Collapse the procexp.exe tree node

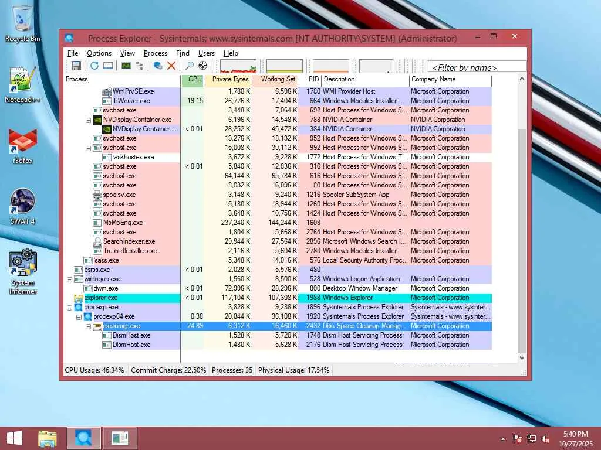pos(69,308)
